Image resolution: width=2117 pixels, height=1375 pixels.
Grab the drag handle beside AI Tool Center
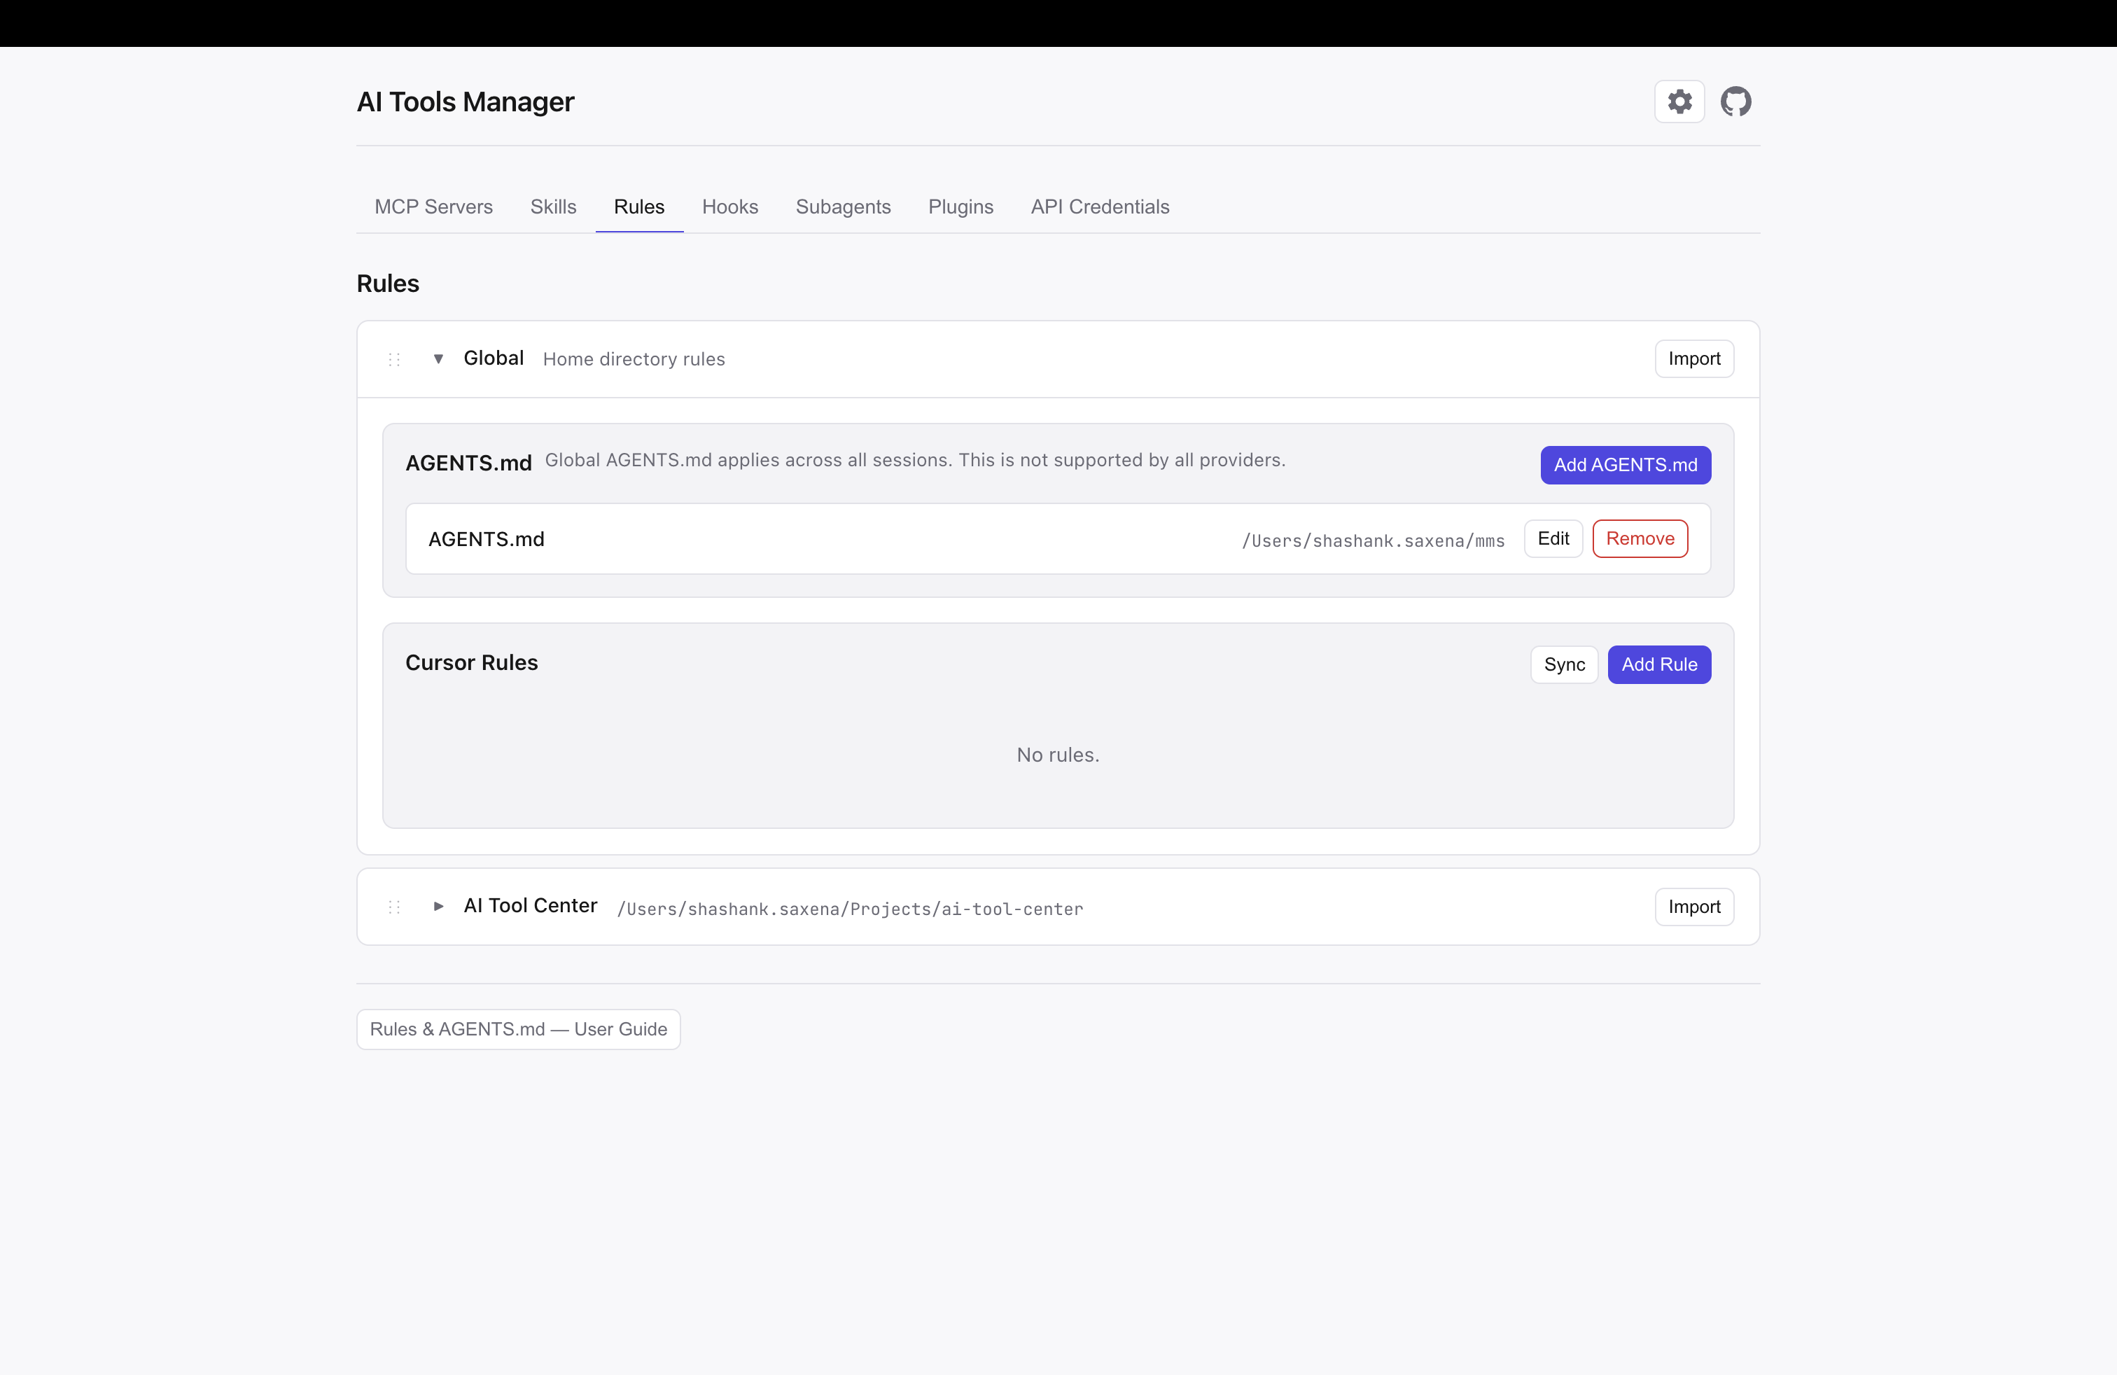pyautogui.click(x=394, y=907)
